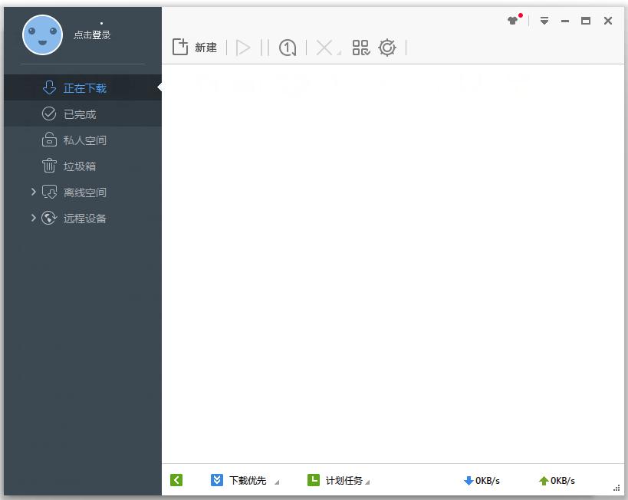
Task: Click the blue double-arrow download mode icon
Action: 216,480
